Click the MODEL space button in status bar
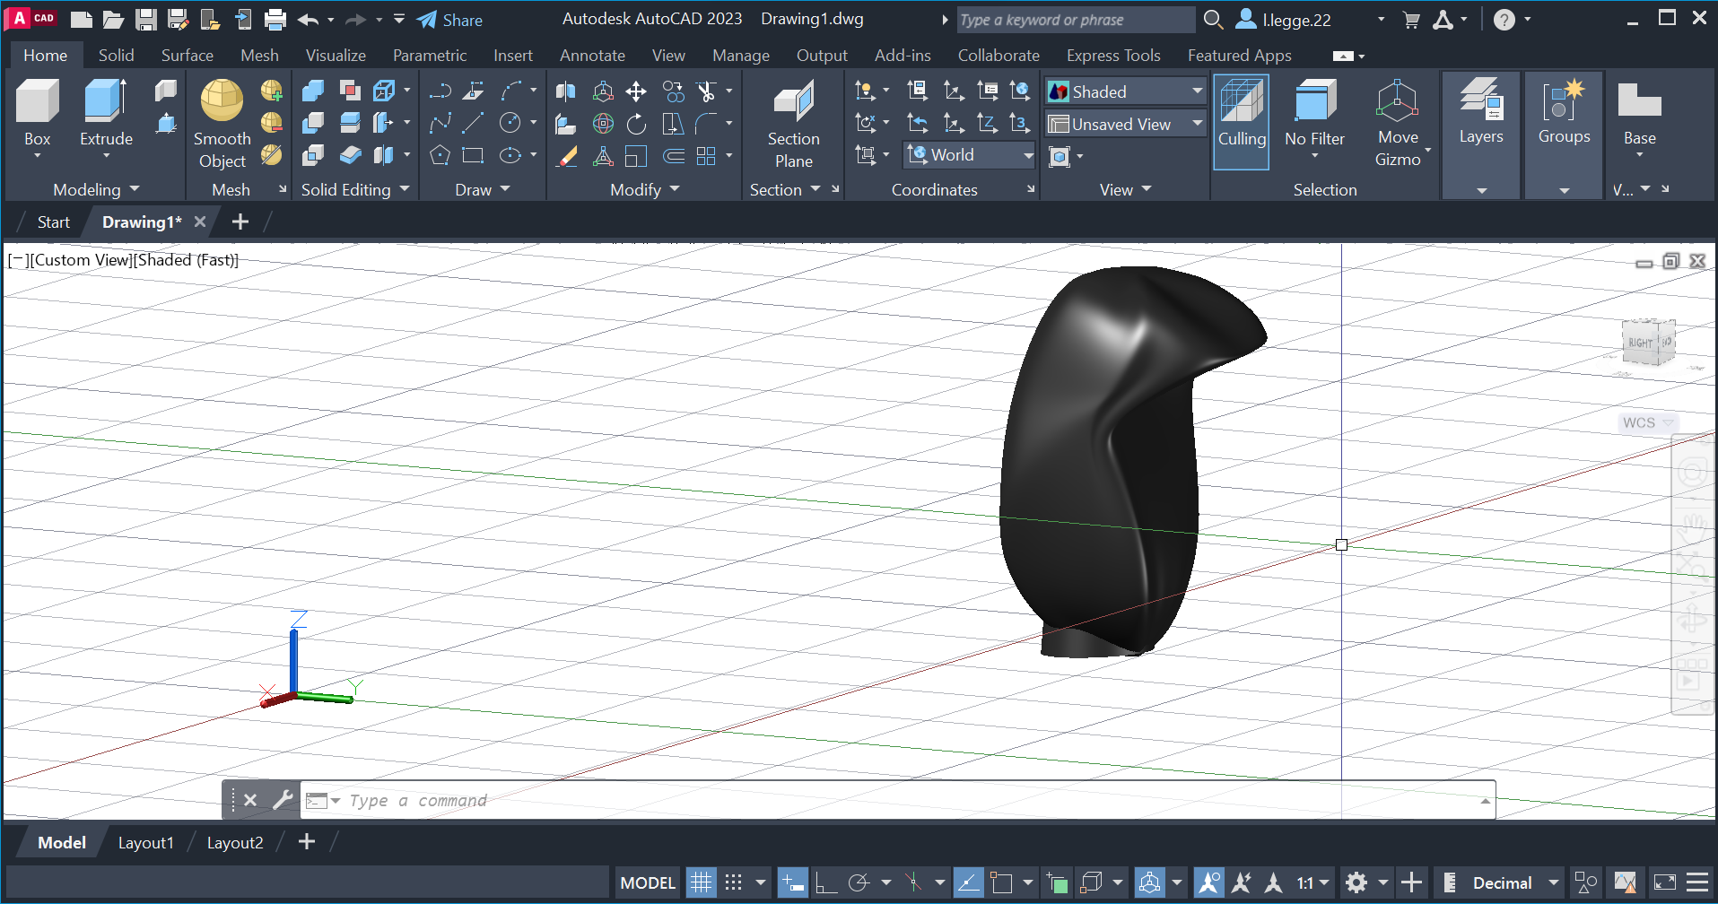The image size is (1718, 904). point(648,882)
